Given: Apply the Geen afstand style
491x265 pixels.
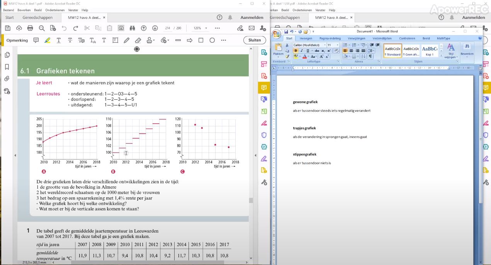Looking at the screenshot, I should click(x=411, y=51).
